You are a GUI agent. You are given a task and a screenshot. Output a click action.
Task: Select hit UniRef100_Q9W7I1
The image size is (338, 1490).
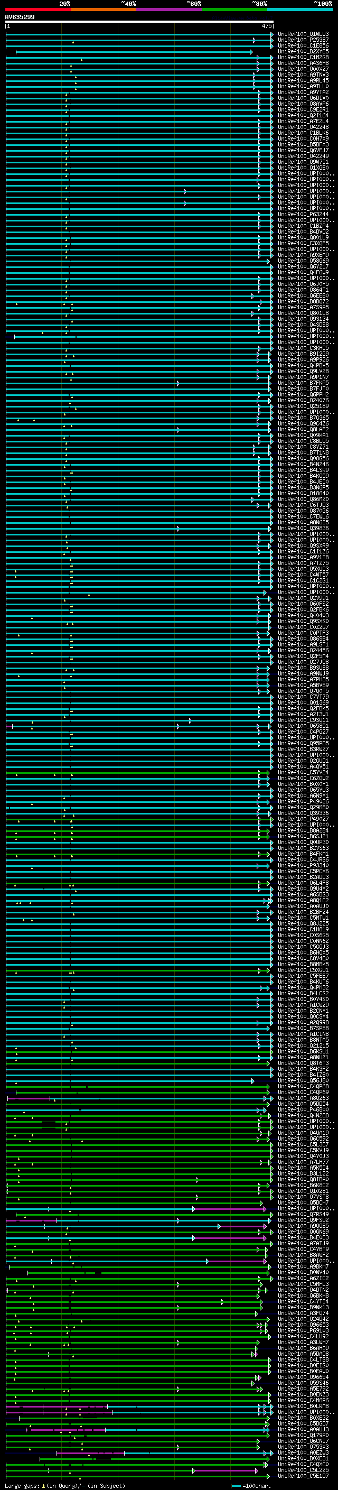coord(303,162)
